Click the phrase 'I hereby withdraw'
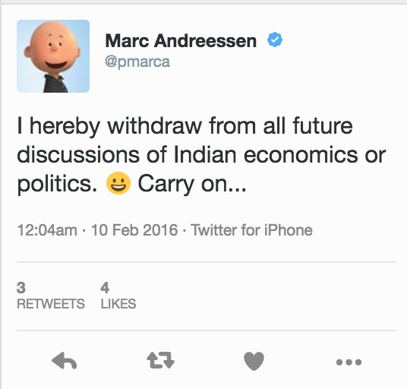The image size is (407, 389). click(x=109, y=126)
